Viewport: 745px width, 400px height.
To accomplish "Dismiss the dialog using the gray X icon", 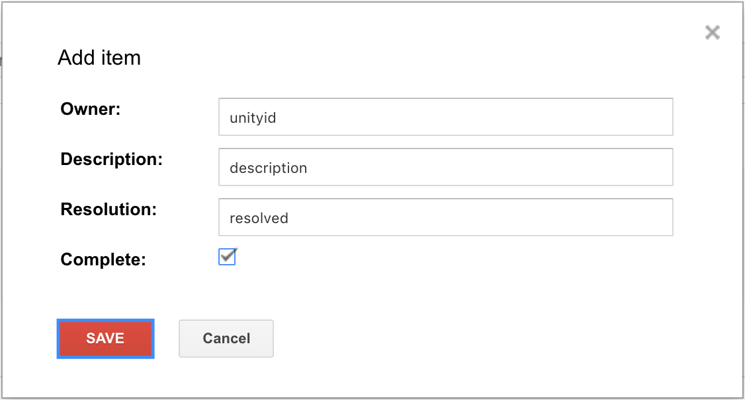I will pyautogui.click(x=712, y=32).
